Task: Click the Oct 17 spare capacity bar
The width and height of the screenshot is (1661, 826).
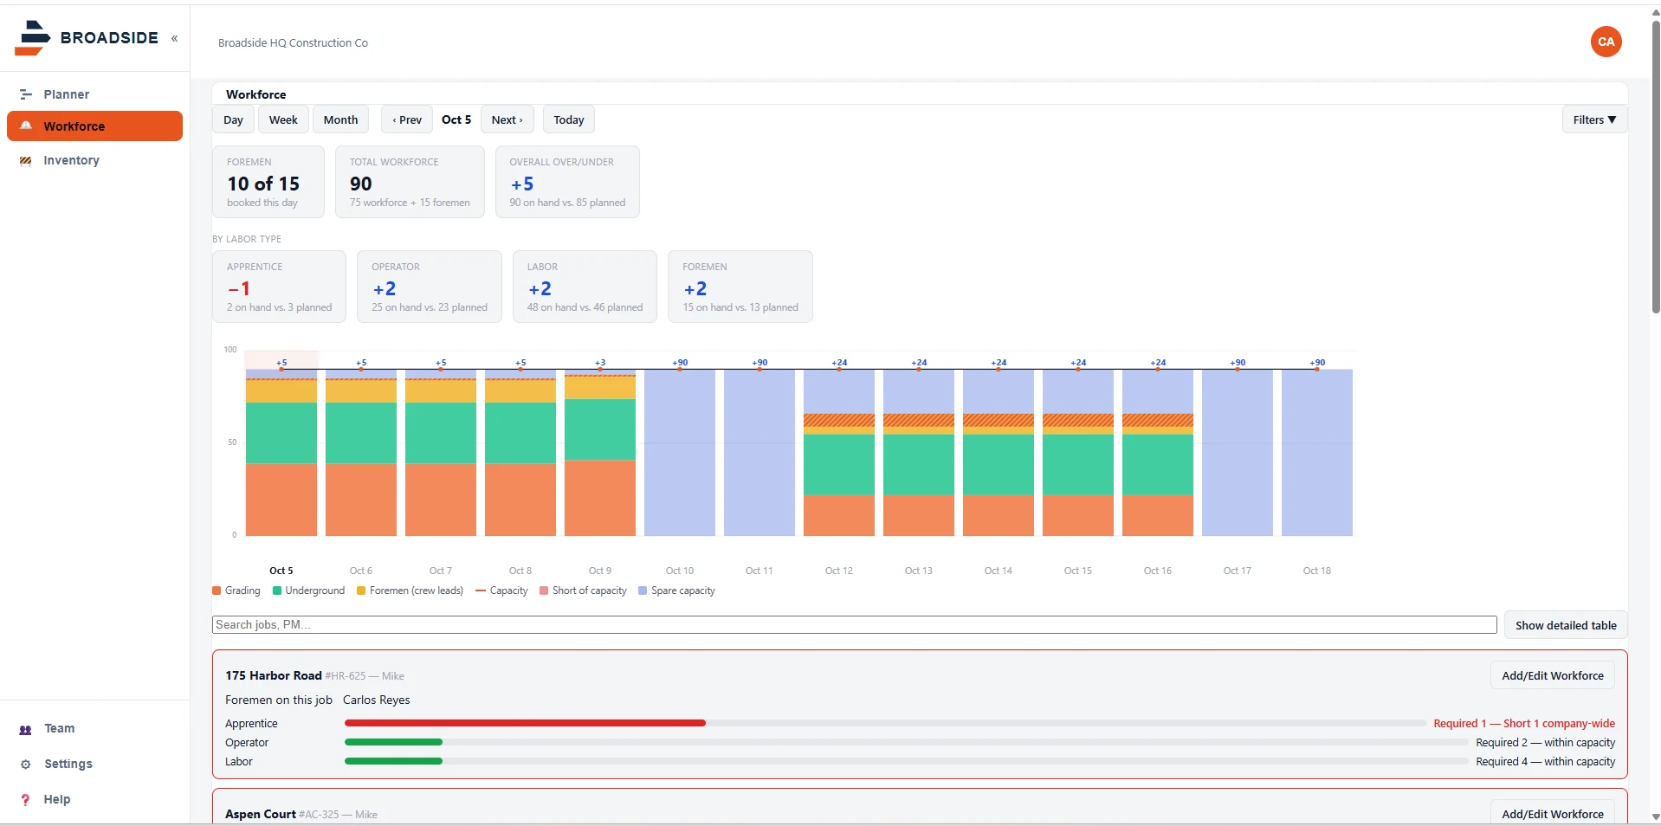Action: (1237, 452)
